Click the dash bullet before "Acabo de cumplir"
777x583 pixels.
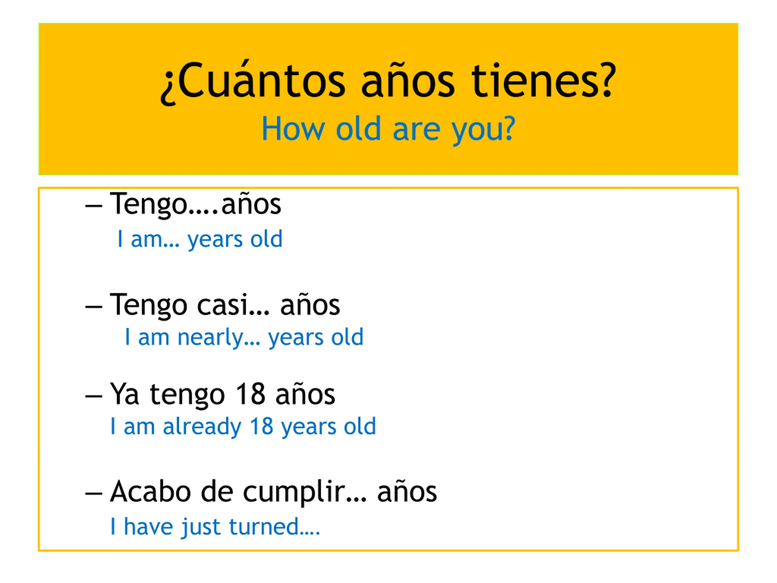pyautogui.click(x=93, y=493)
